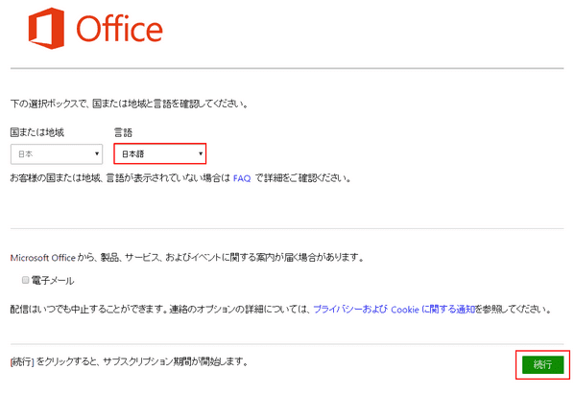Open the 国または地域 dropdown showing 日本
This screenshot has height=393, width=575.
click(x=57, y=153)
